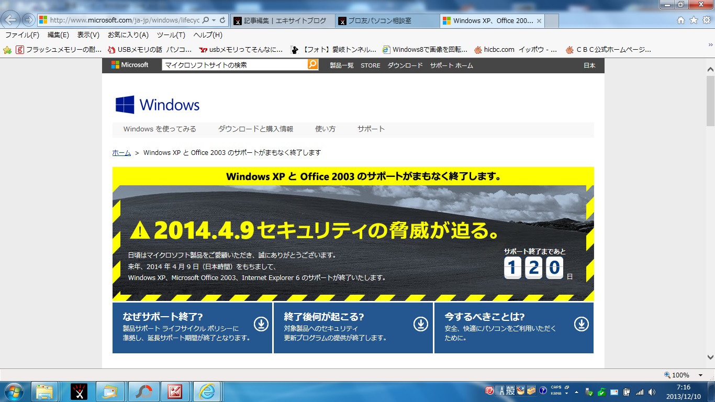Open the ツール(T) menu
This screenshot has width=715, height=402.
pos(171,35)
